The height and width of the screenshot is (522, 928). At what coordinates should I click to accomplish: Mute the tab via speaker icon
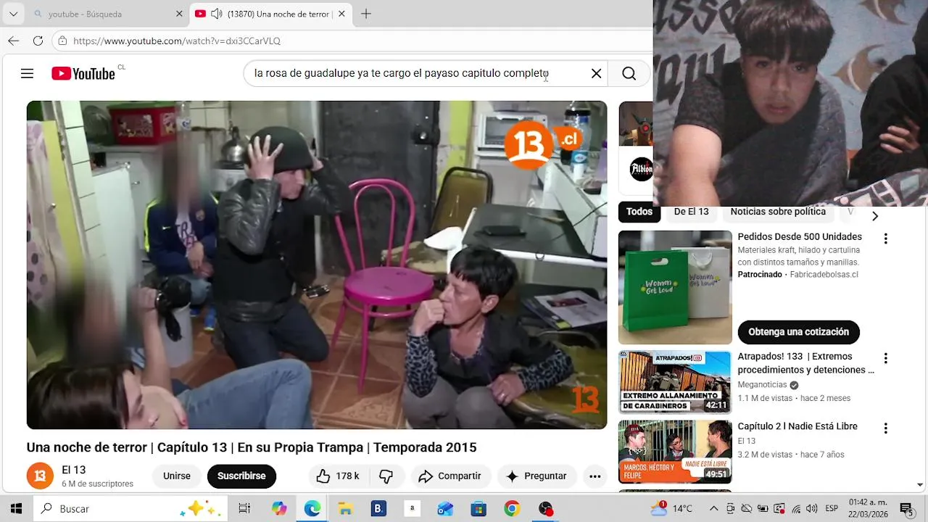[216, 14]
